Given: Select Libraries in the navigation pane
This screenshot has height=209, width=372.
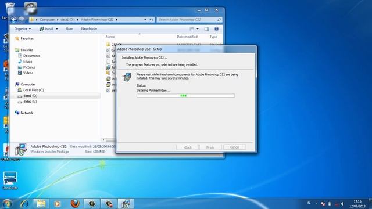Looking at the screenshot, I should click(x=24, y=50).
